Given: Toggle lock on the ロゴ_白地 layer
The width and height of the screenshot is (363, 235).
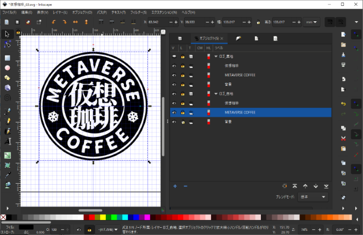Looking at the screenshot, I should coord(183,94).
